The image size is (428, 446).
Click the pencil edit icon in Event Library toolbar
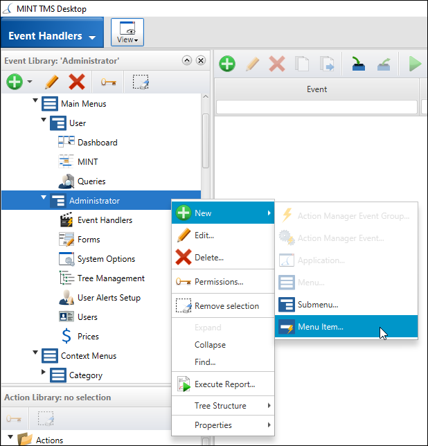click(x=51, y=82)
